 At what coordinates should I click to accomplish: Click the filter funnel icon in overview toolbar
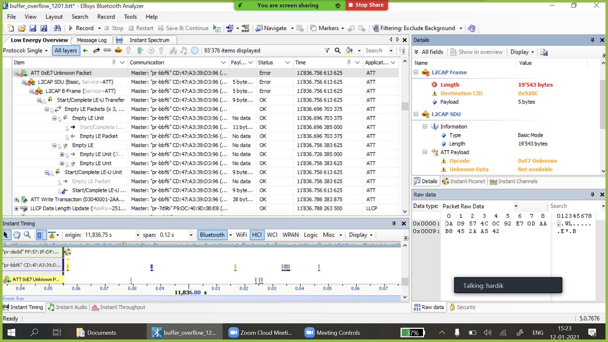click(x=327, y=51)
